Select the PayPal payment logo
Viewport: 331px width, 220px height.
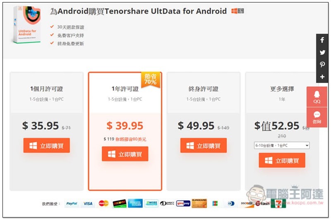(x=72, y=203)
